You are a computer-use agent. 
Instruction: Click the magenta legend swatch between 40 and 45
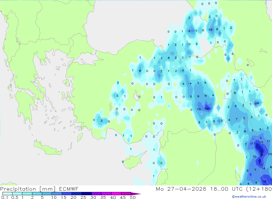click(116, 194)
